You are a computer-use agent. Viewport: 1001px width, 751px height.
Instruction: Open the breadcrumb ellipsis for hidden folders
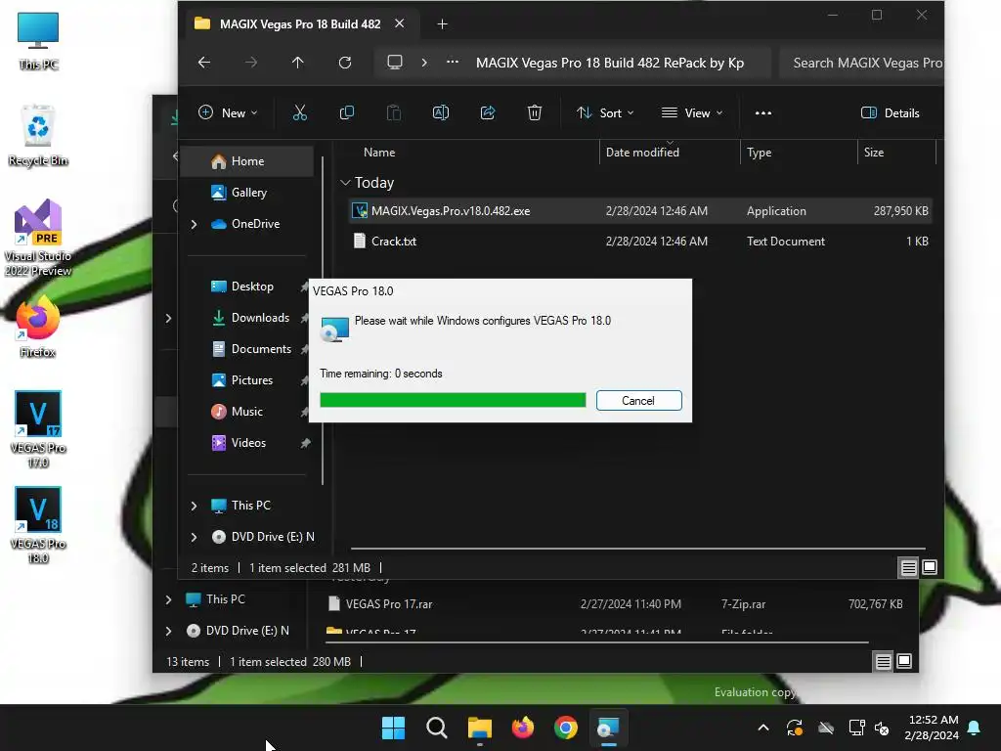point(453,63)
